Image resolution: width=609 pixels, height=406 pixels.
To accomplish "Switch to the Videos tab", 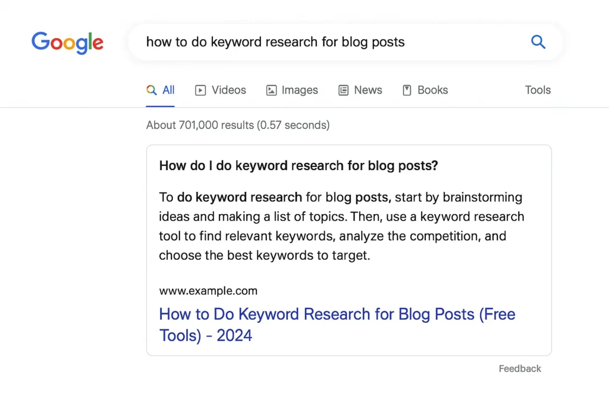I will click(228, 90).
